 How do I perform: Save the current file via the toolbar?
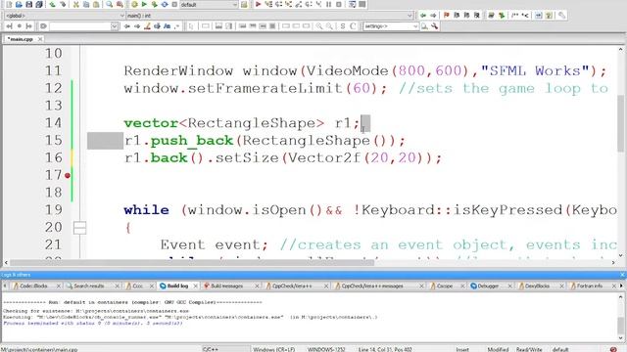[x=28, y=4]
